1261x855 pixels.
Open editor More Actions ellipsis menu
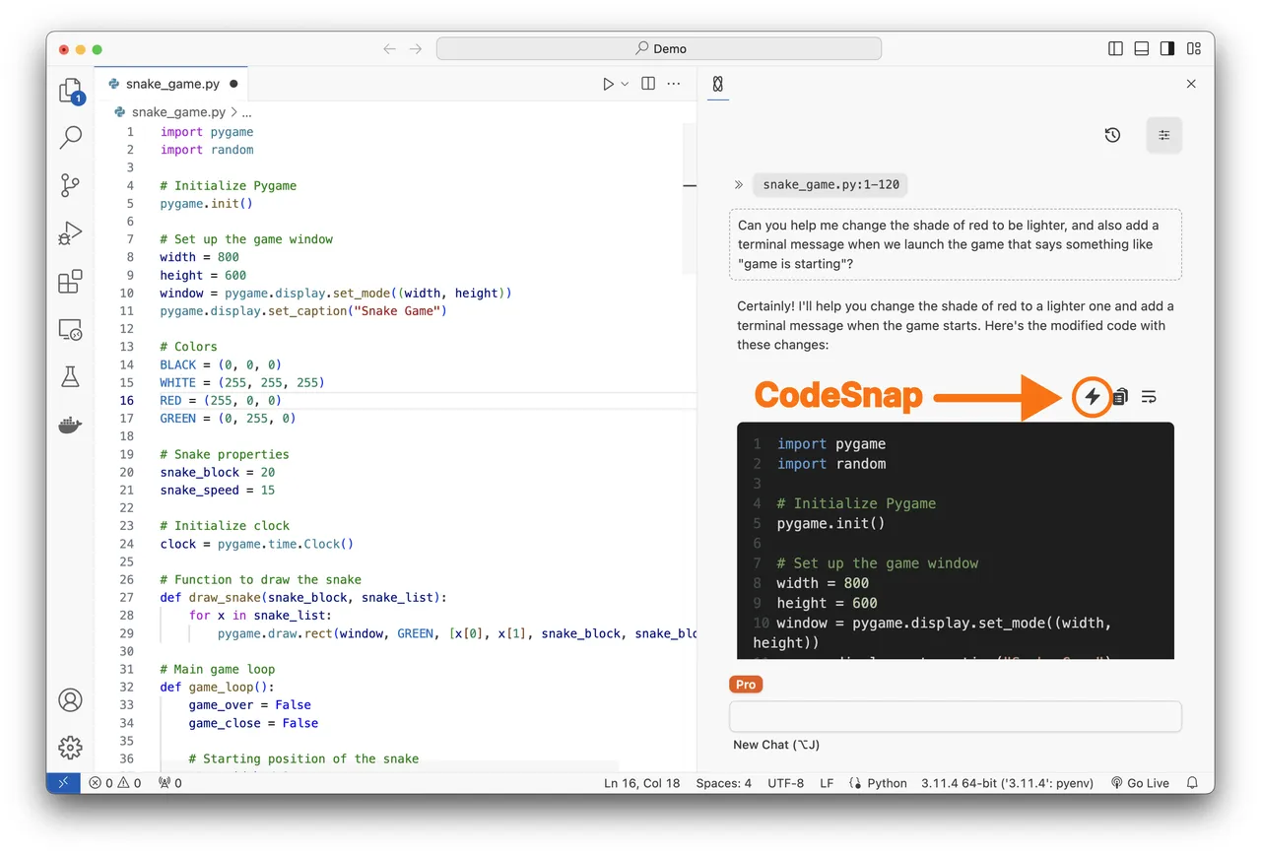coord(674,84)
